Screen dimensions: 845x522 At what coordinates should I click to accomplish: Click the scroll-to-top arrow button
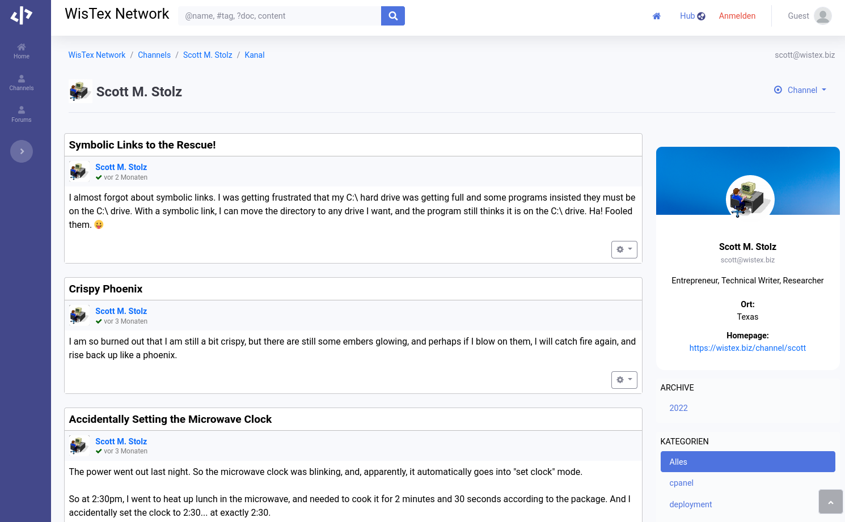(830, 502)
